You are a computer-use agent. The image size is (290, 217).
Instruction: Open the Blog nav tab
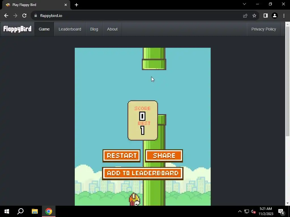pyautogui.click(x=94, y=29)
